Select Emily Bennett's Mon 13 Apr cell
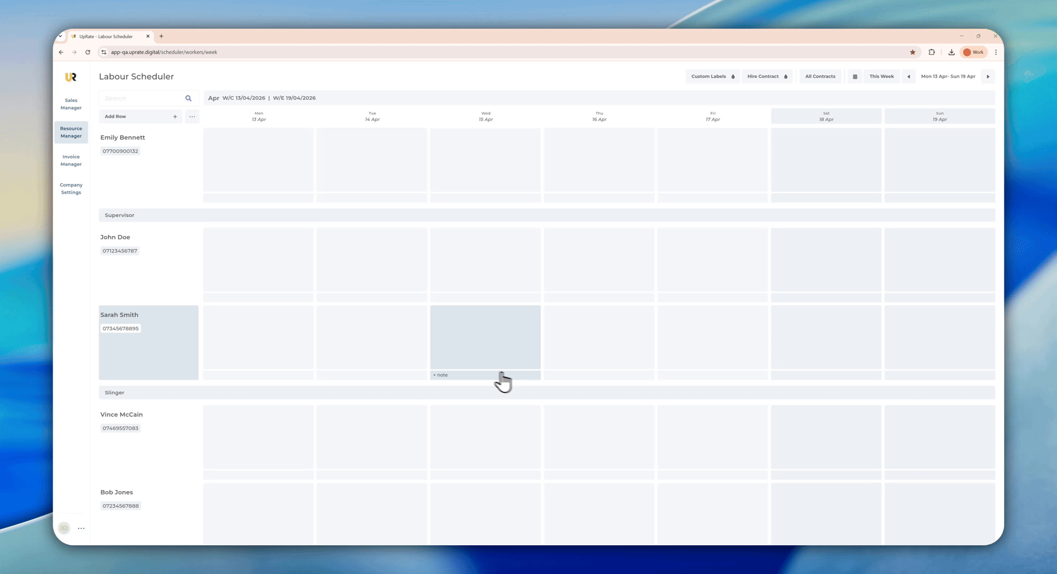Screen dimensions: 1057x574 (x=258, y=160)
